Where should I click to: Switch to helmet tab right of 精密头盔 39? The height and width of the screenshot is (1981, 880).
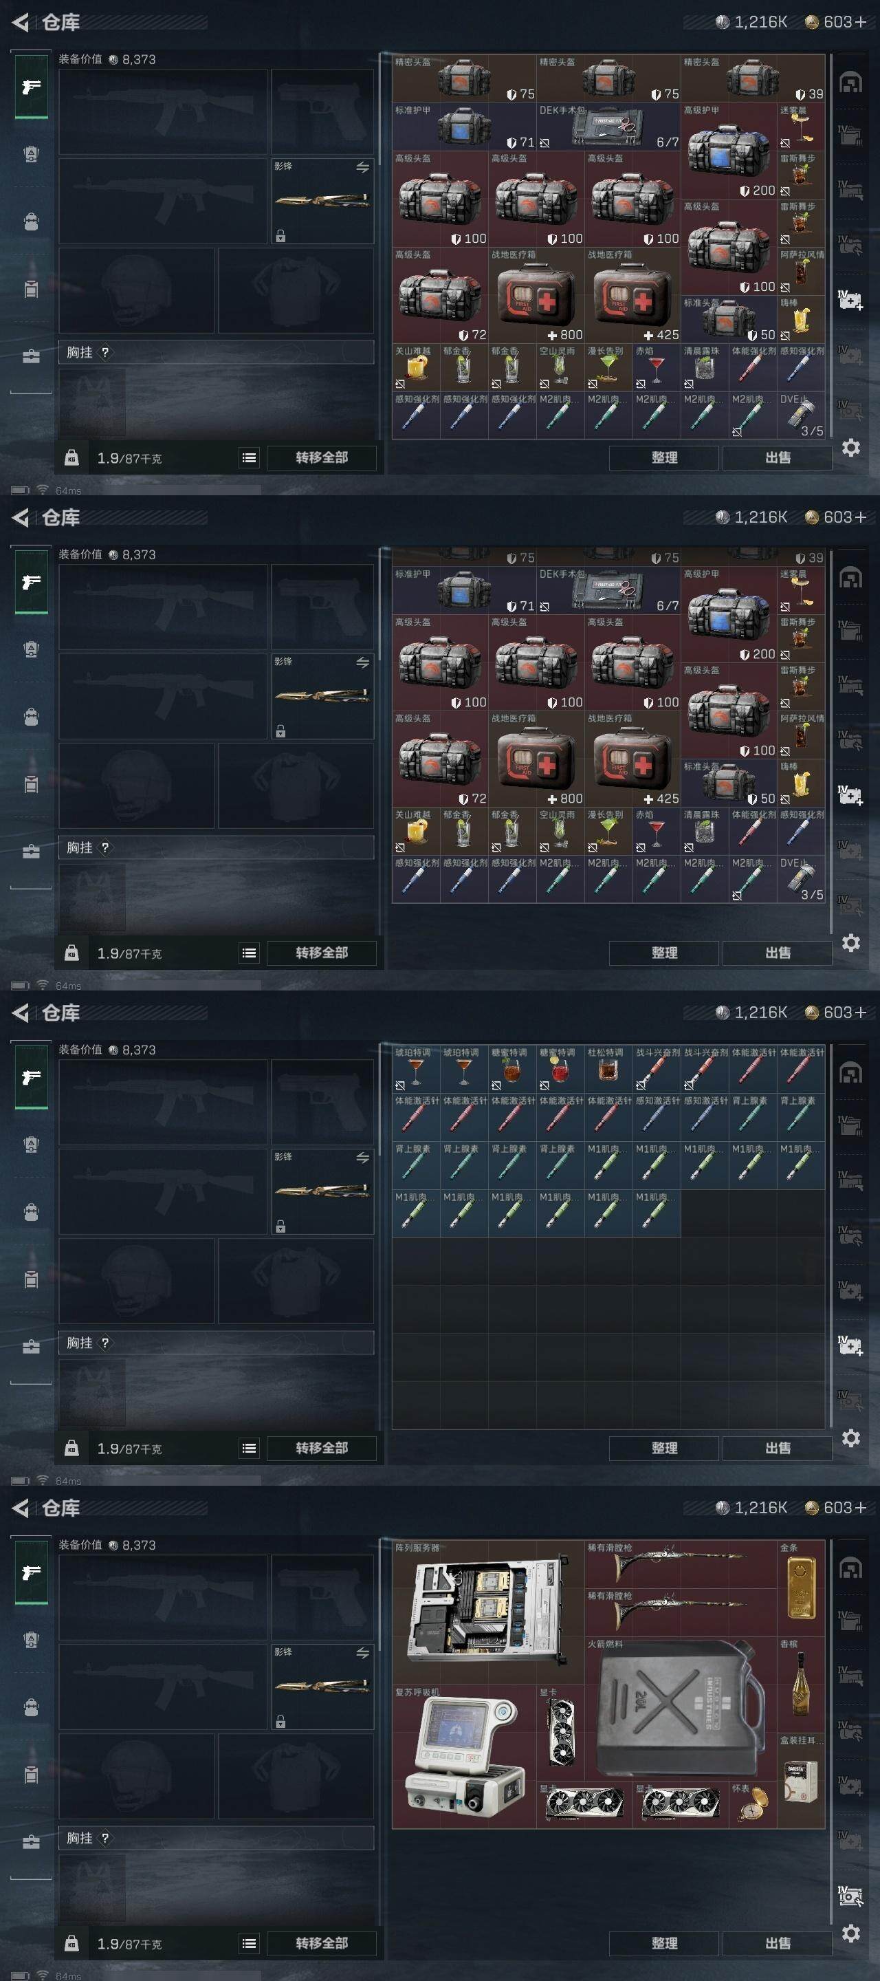850,83
